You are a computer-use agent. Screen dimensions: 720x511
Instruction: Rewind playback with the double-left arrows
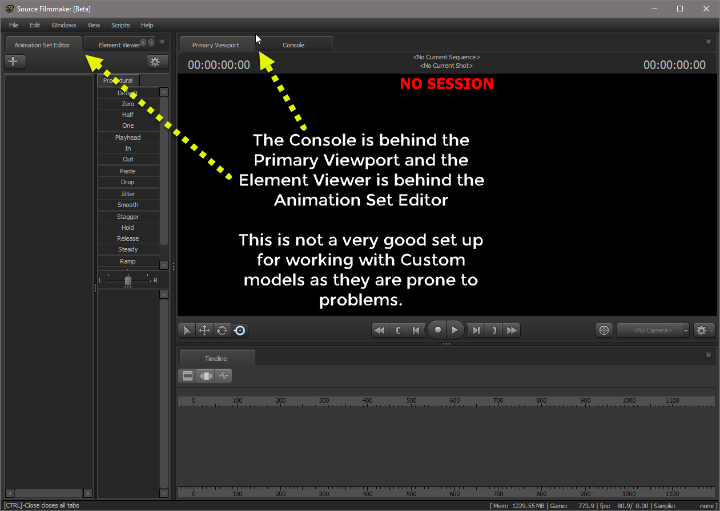tap(379, 330)
